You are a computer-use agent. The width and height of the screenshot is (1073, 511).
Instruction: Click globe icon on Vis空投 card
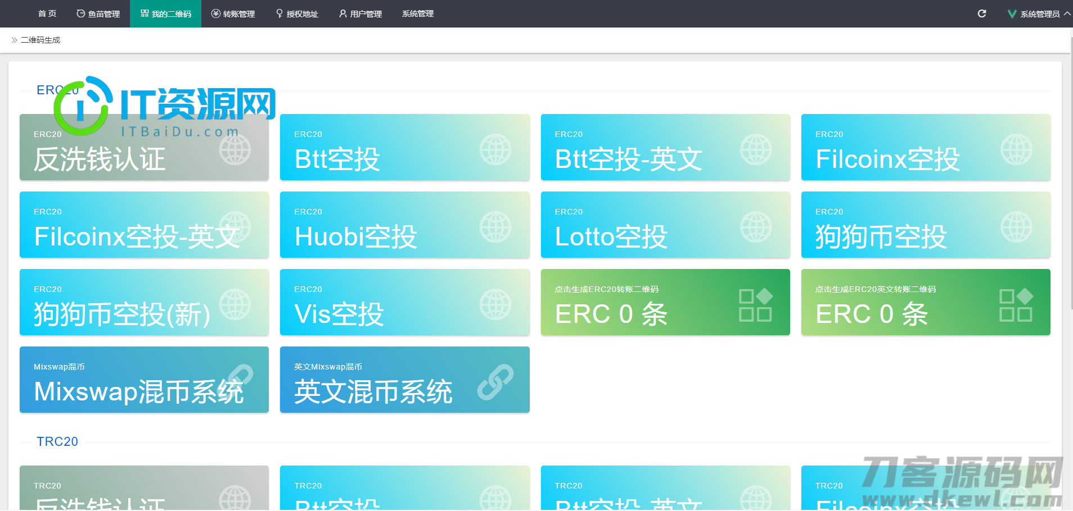(495, 304)
